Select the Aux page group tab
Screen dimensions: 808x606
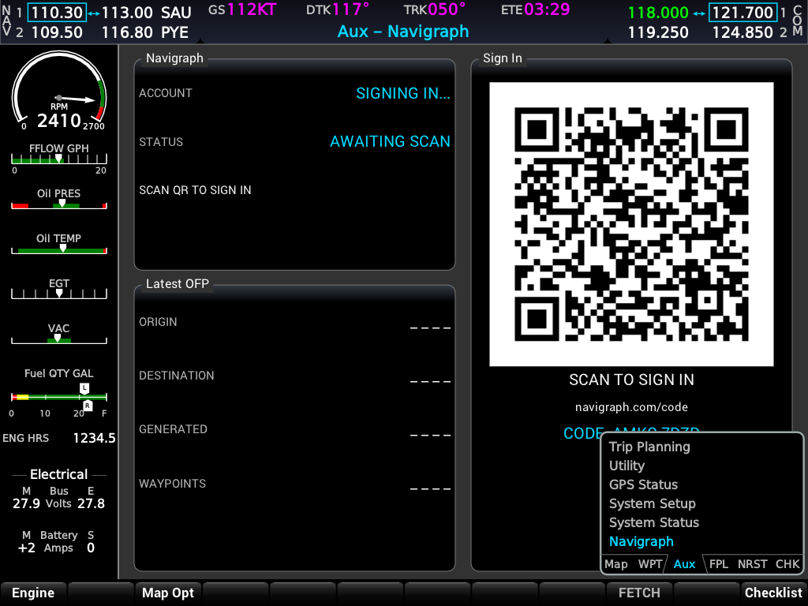pyautogui.click(x=684, y=564)
